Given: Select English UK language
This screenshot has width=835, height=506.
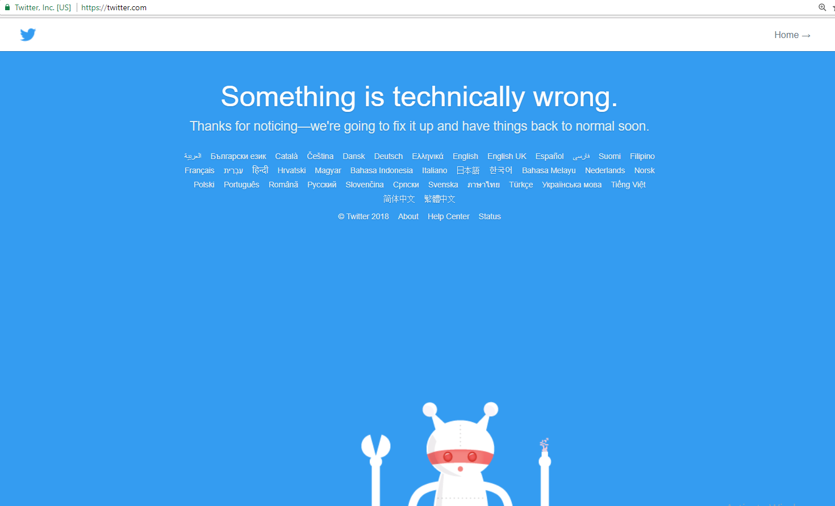Looking at the screenshot, I should [x=507, y=156].
